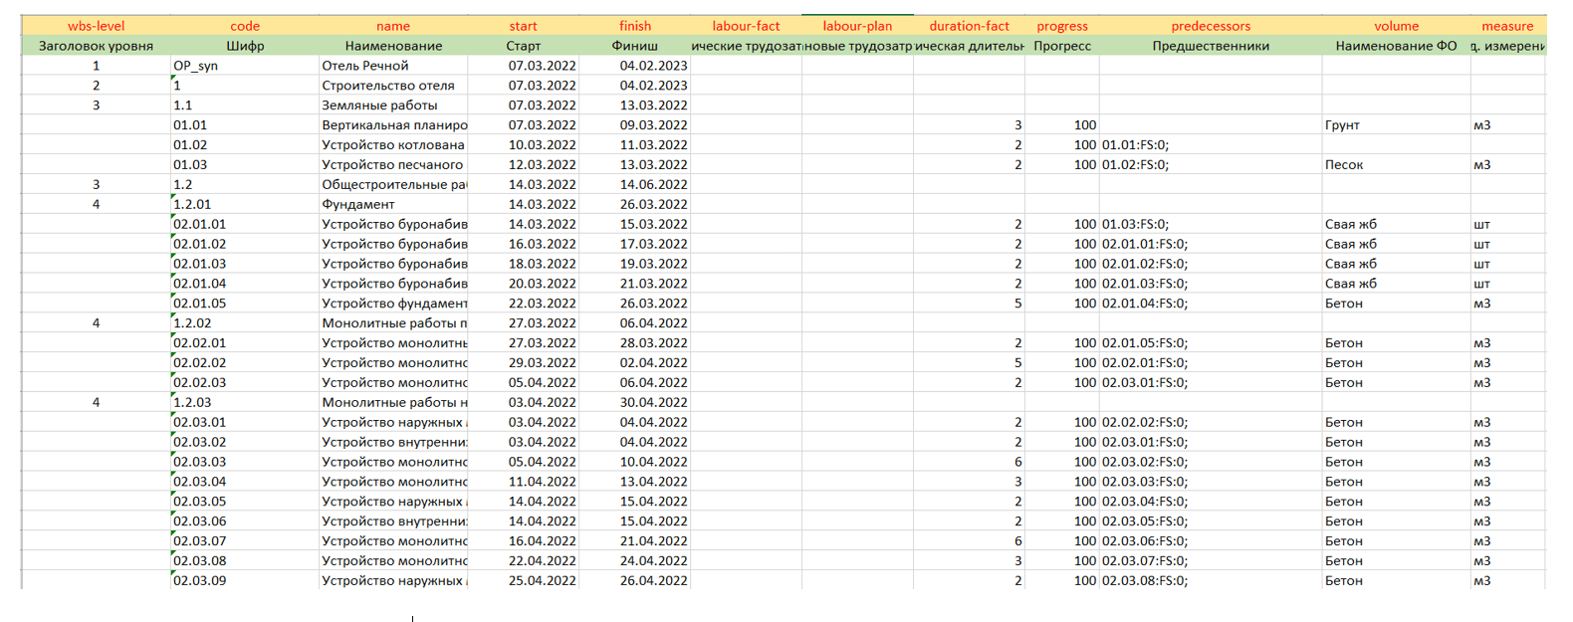Select the "duration-fact" header cell
Image resolution: width=1573 pixels, height=622 pixels.
coord(969,26)
